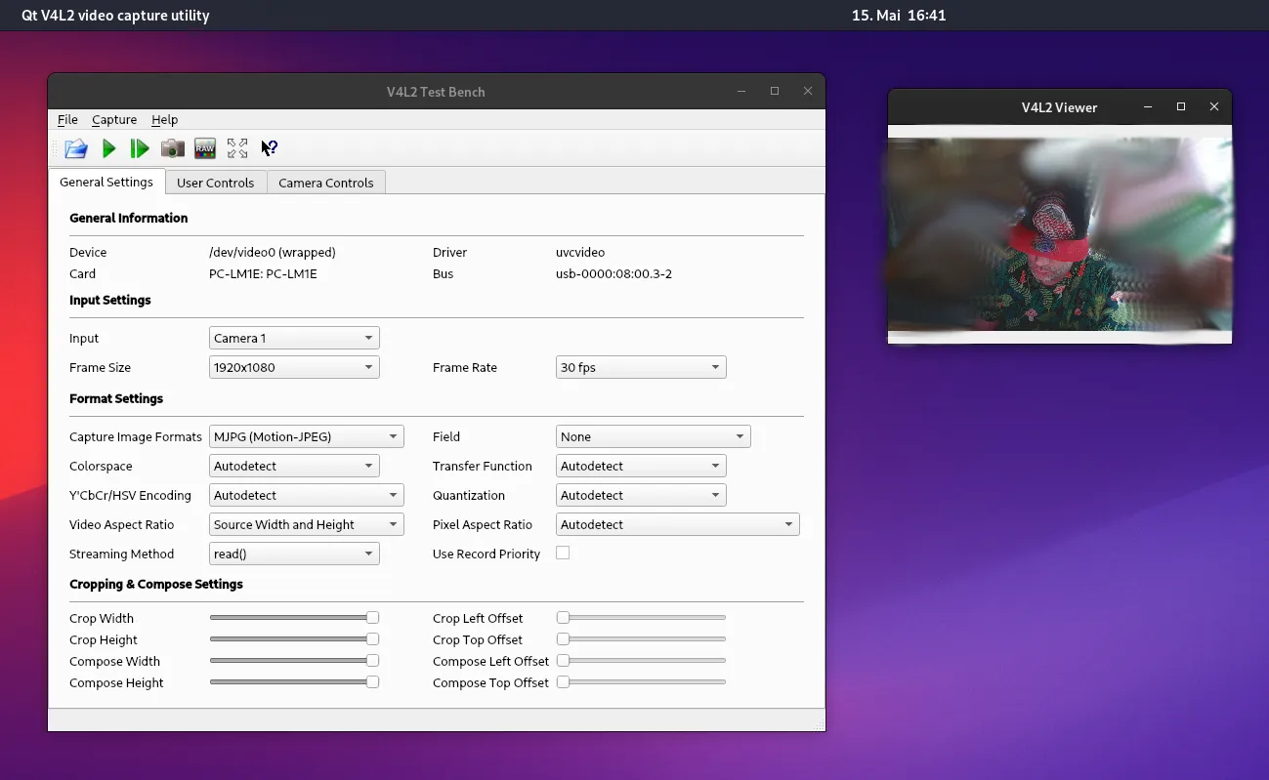Screen dimensions: 1269x780
Task: Maximize the V4L2 Viewer window
Action: (x=1181, y=107)
